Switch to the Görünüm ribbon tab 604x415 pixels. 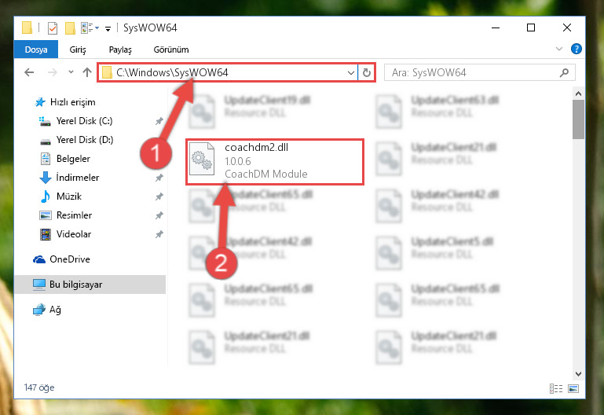coord(171,50)
